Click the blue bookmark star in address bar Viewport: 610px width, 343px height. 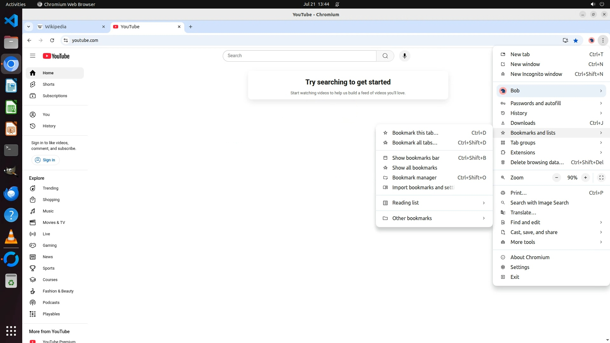[576, 40]
